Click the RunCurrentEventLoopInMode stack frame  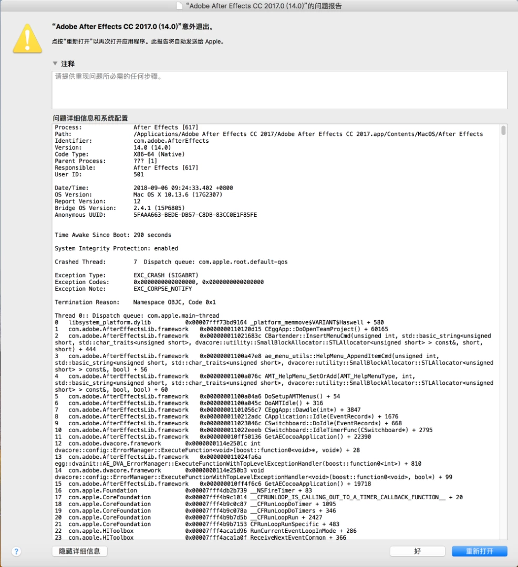tap(205, 531)
